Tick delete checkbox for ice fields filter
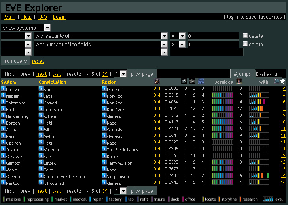 (x=245, y=44)
